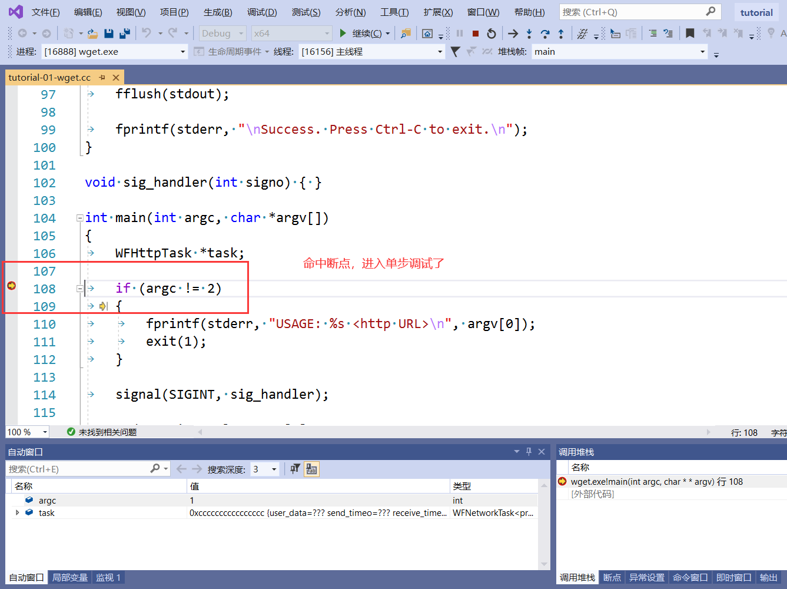Toggle the highlighted Autos toolbar button

click(x=311, y=469)
